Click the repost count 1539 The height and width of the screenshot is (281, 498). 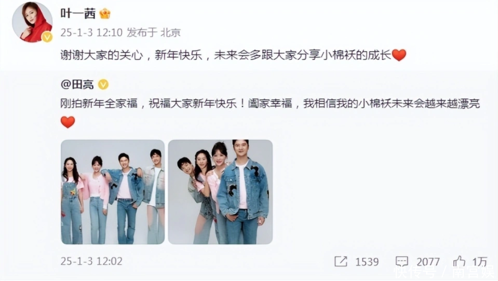[x=367, y=262]
